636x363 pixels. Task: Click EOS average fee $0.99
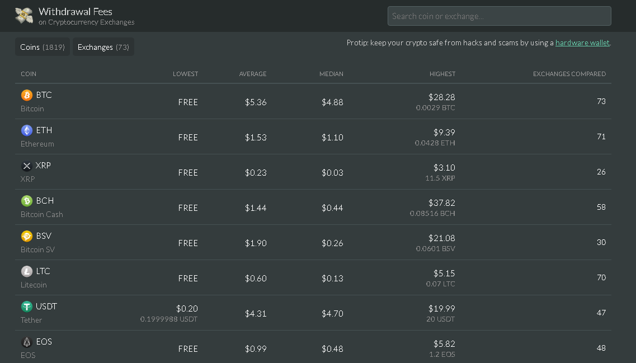[x=256, y=349]
